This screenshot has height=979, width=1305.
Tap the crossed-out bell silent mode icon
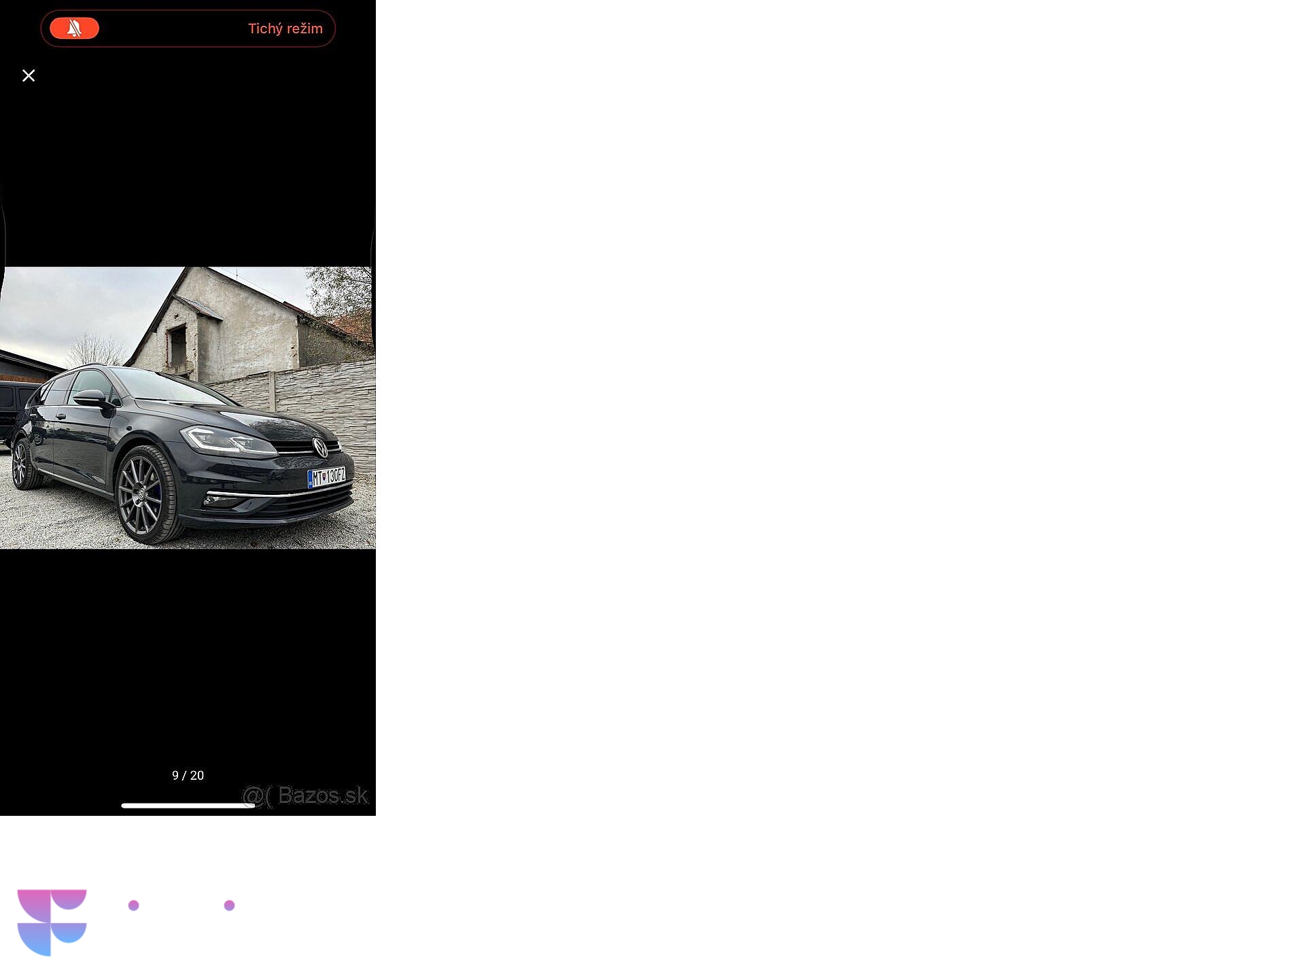(75, 29)
